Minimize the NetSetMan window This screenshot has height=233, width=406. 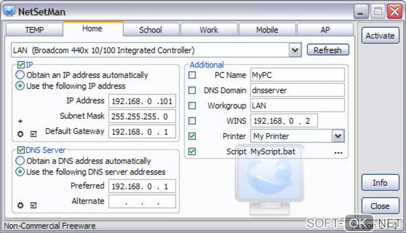(361, 12)
